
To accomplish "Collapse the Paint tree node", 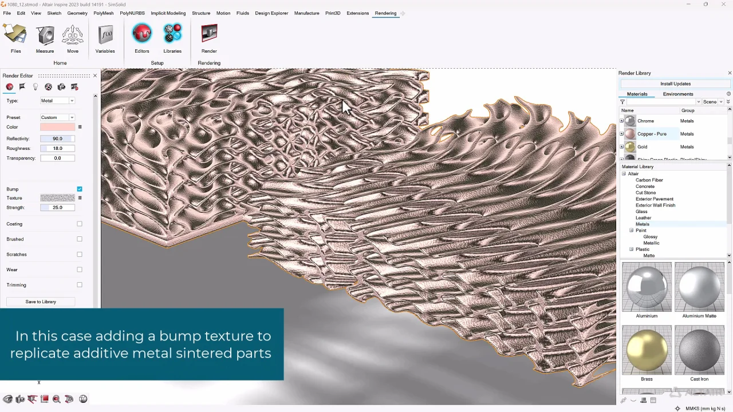I will [x=631, y=230].
